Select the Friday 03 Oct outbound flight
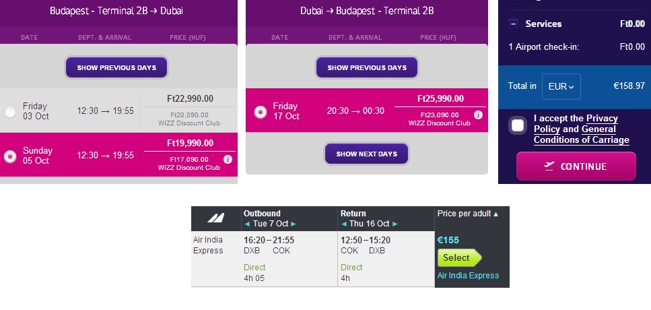The height and width of the screenshot is (310, 651). pyautogui.click(x=10, y=112)
